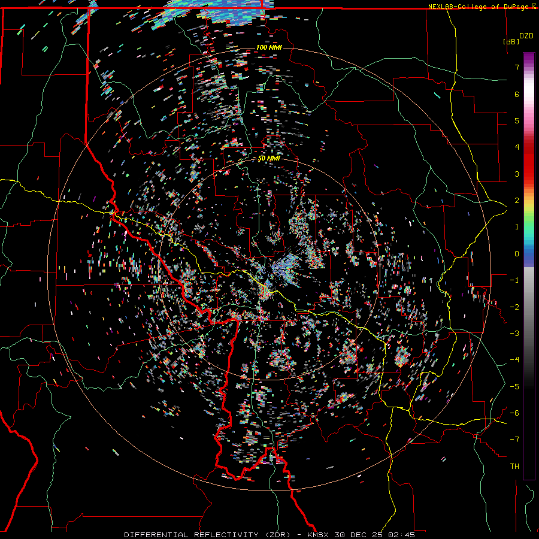Click the 3 value on color scale
This screenshot has width=539, height=539.
pyautogui.click(x=517, y=174)
